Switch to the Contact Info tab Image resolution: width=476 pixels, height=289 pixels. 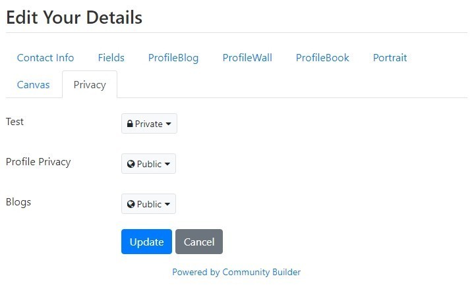point(45,58)
